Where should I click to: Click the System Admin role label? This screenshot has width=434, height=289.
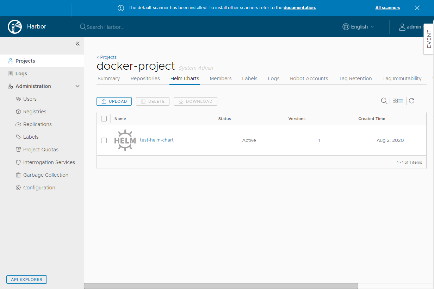[x=196, y=68]
